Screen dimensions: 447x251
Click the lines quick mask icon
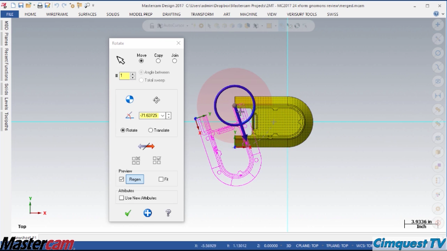438,39
